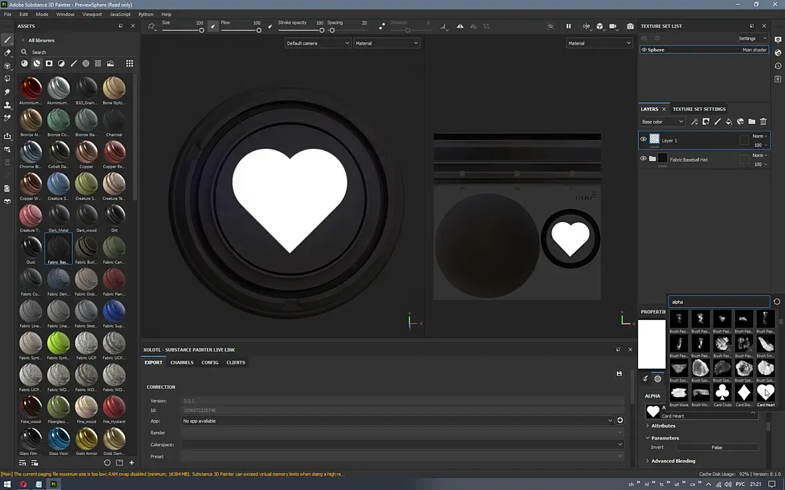Image resolution: width=785 pixels, height=490 pixels.
Task: Toggle visibility of Fabric Baseball Hat layer
Action: (x=643, y=159)
